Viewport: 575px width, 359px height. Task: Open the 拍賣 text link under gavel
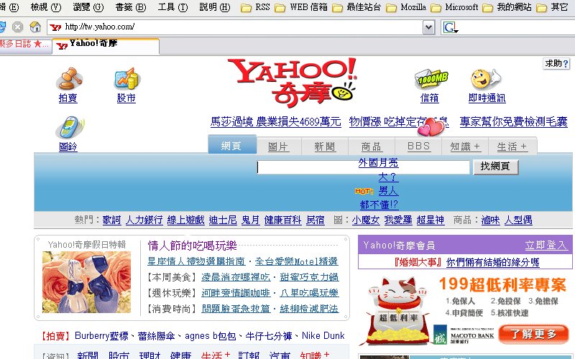68,98
